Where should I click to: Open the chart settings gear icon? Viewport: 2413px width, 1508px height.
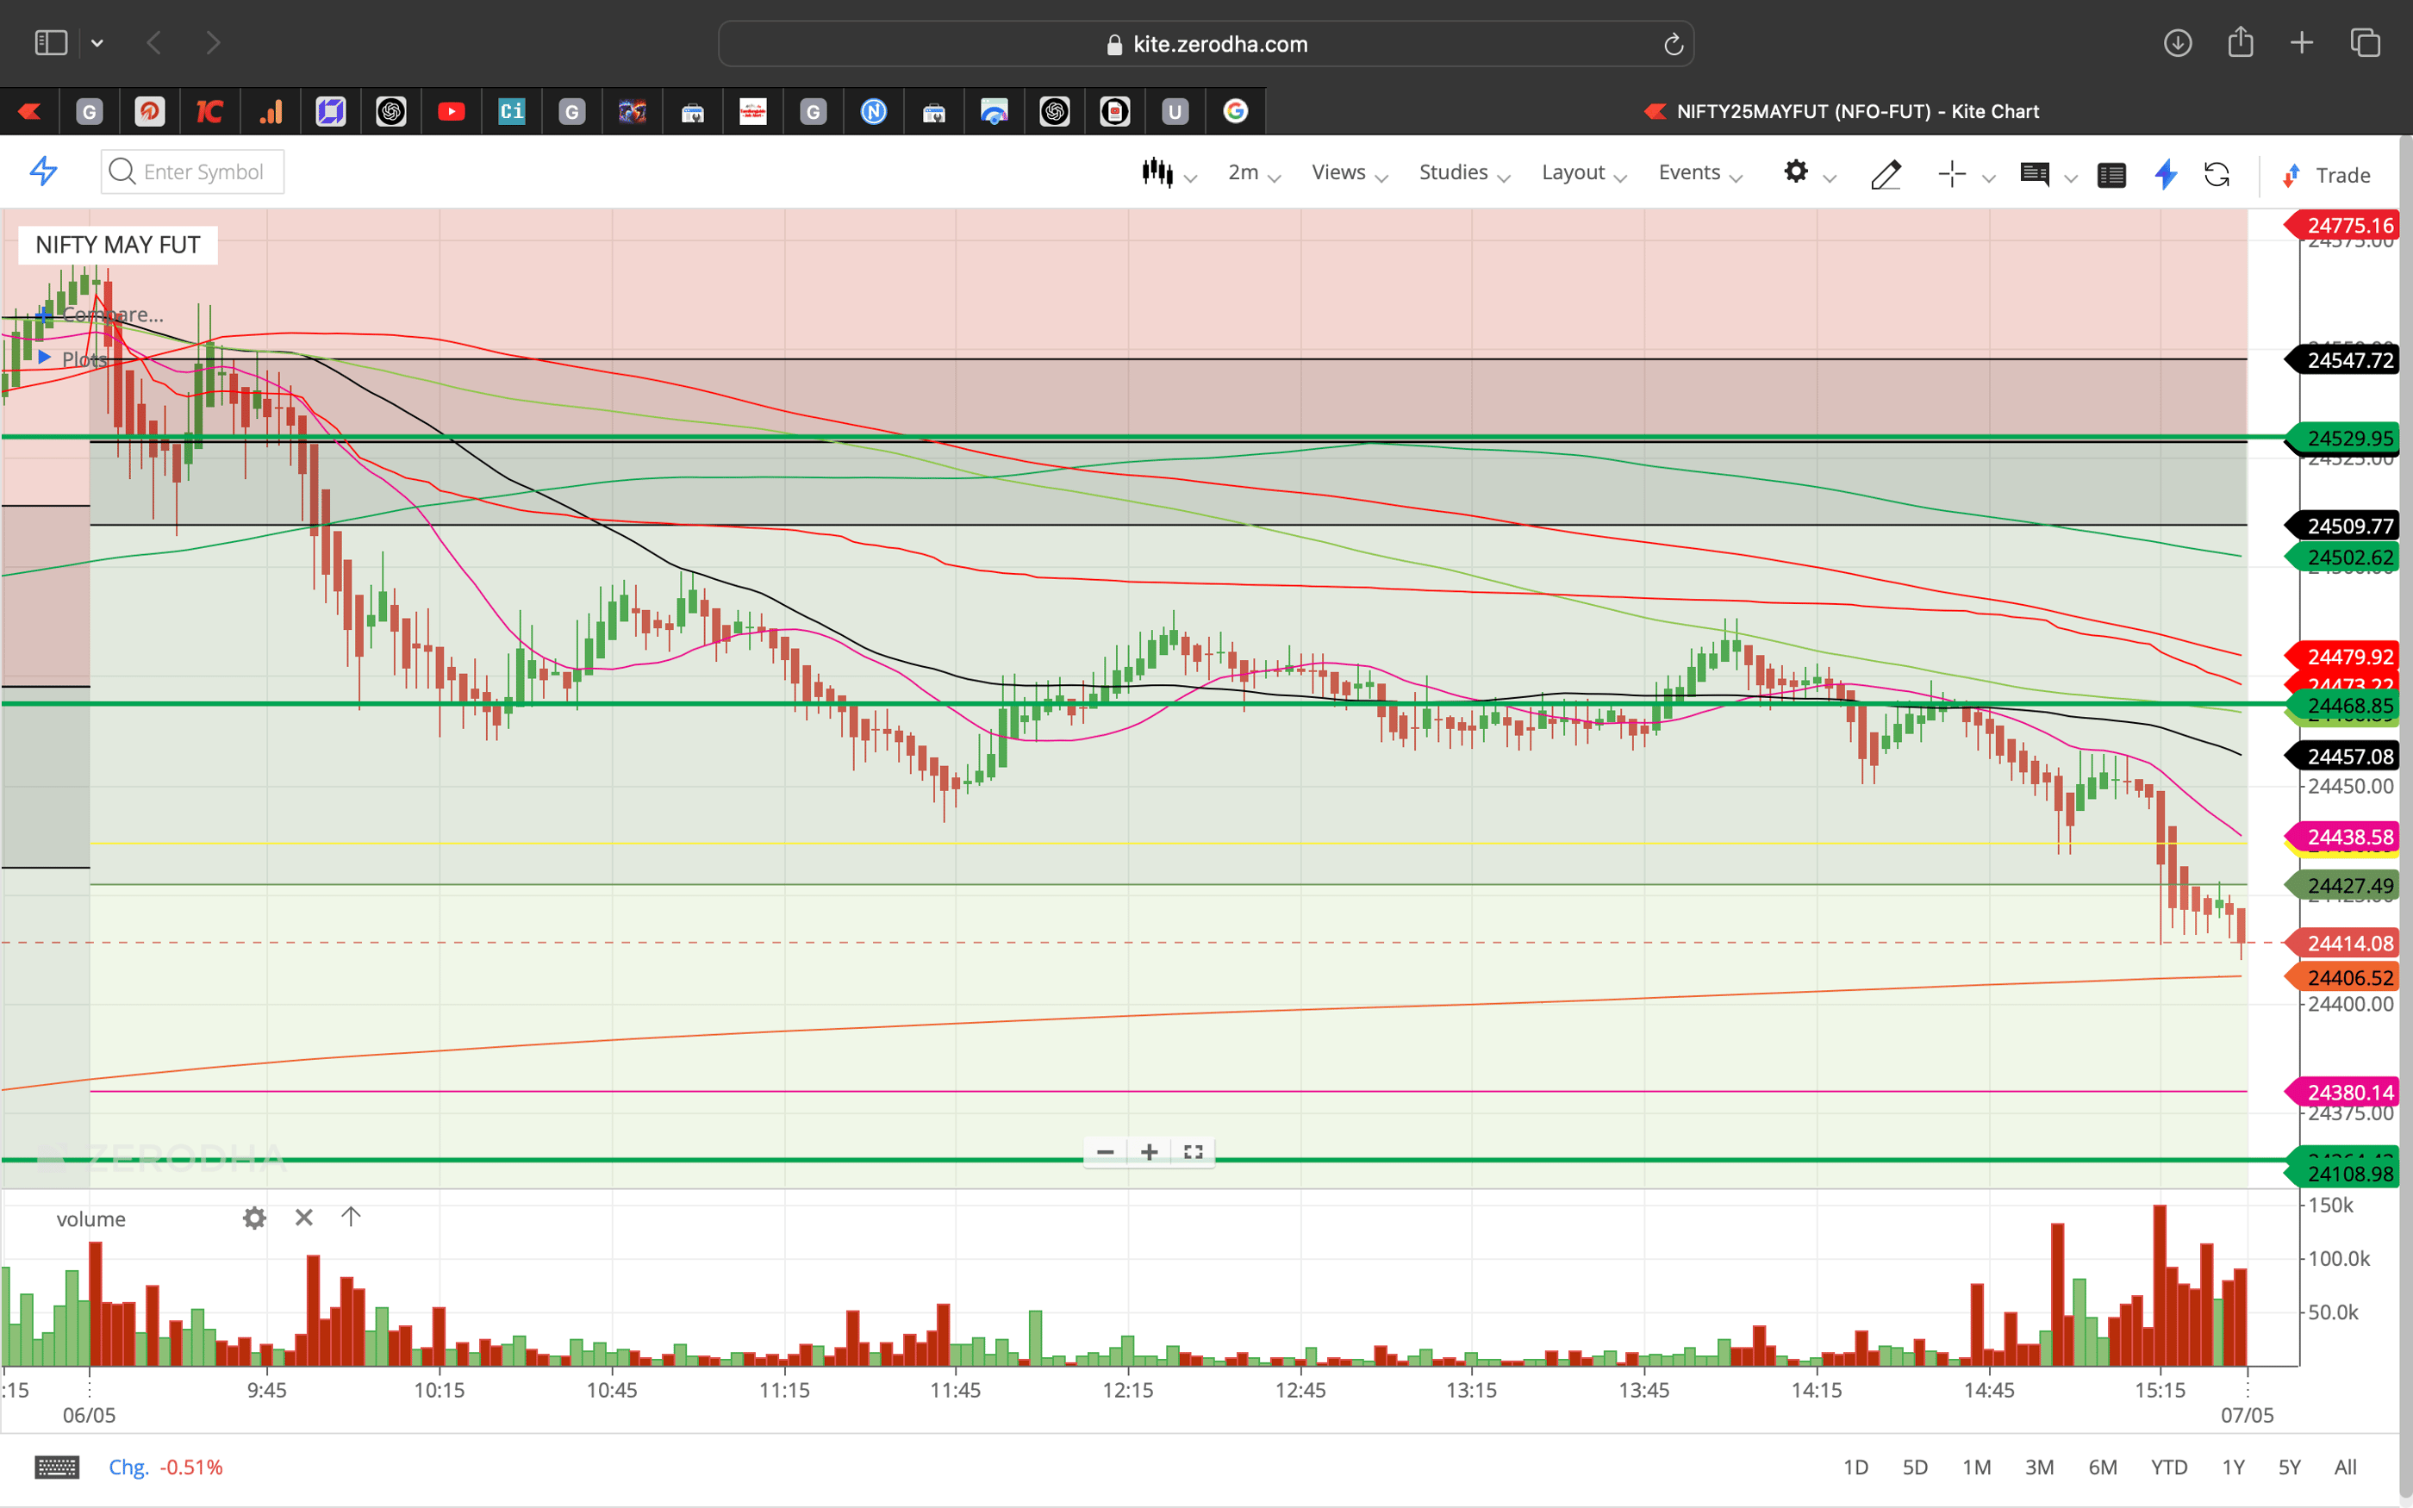coord(1796,172)
